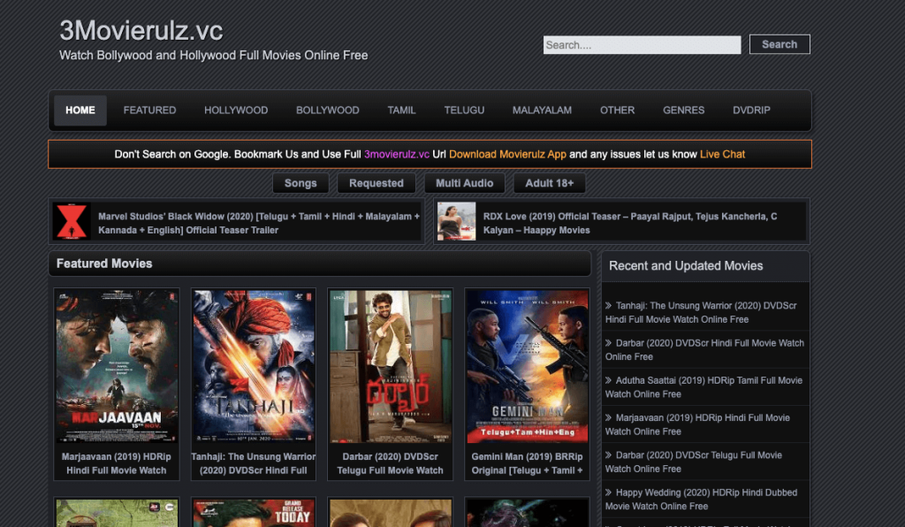905x527 pixels.
Task: Go to the HOME menu item
Action: click(80, 111)
